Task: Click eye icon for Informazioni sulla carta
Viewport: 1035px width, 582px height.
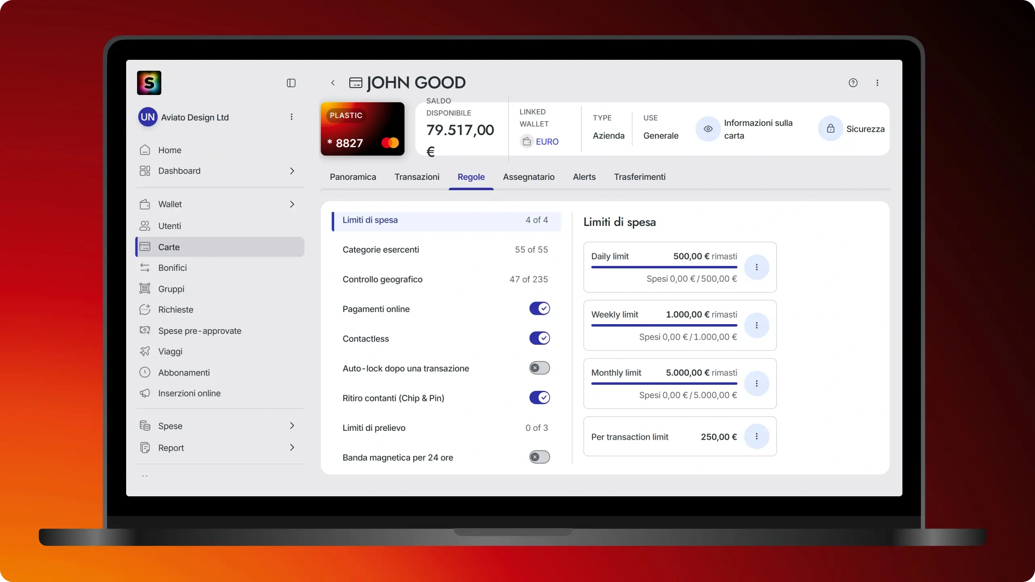Action: (708, 129)
